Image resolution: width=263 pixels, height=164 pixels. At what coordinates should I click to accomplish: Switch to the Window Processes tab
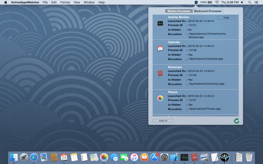point(179,11)
